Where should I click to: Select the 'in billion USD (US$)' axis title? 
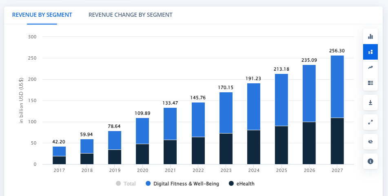(x=22, y=100)
